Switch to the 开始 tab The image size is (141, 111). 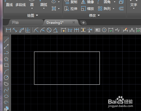(15, 23)
